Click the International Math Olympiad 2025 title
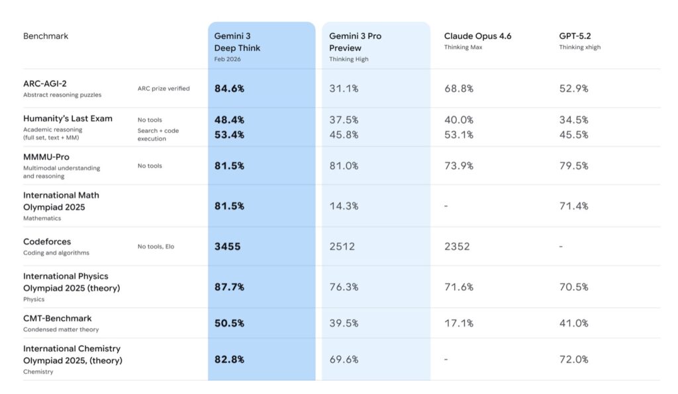This screenshot has width=678, height=394. (61, 200)
